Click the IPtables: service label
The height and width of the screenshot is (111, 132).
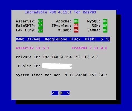click(x=61, y=26)
